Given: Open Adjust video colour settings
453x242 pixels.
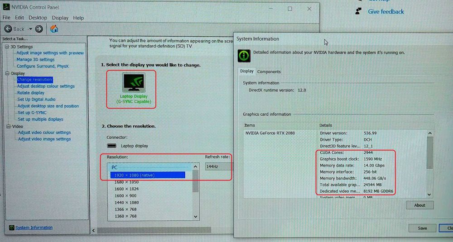Looking at the screenshot, I should pos(44,133).
